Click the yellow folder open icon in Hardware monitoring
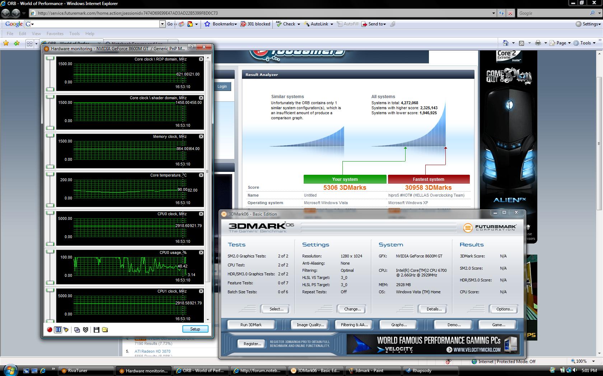The height and width of the screenshot is (376, 603). tap(105, 329)
